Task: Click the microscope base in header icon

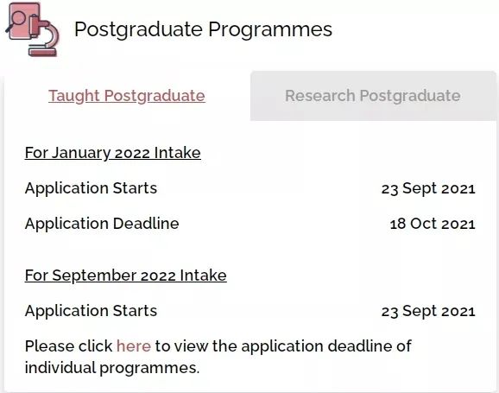Action: 43,52
